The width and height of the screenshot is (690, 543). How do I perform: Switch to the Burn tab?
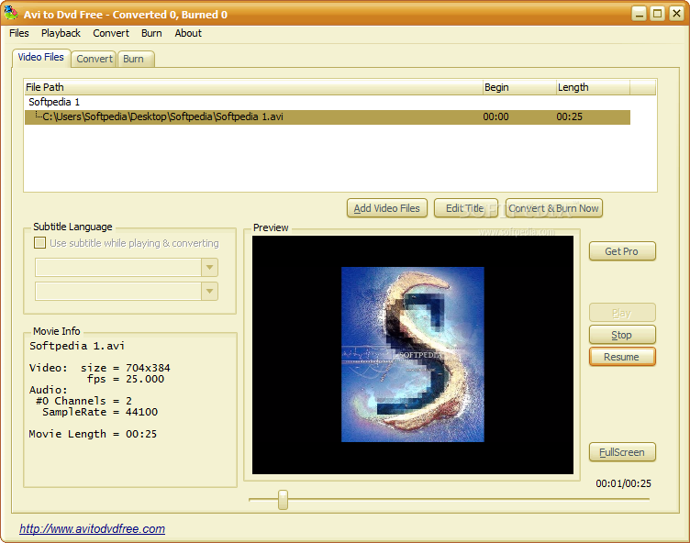click(136, 59)
